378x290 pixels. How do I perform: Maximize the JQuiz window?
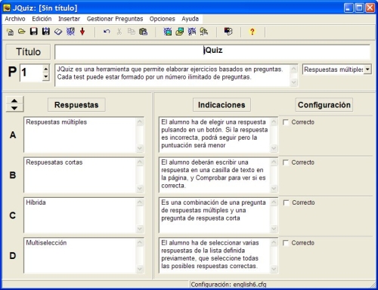tap(359, 8)
